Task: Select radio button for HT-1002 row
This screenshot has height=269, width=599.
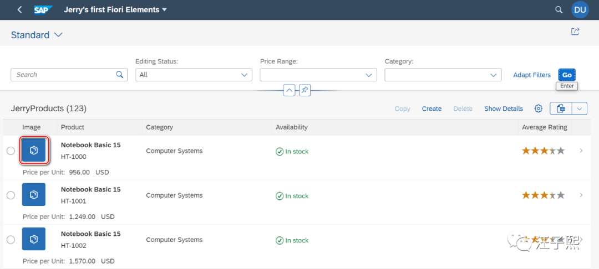Action: point(11,240)
